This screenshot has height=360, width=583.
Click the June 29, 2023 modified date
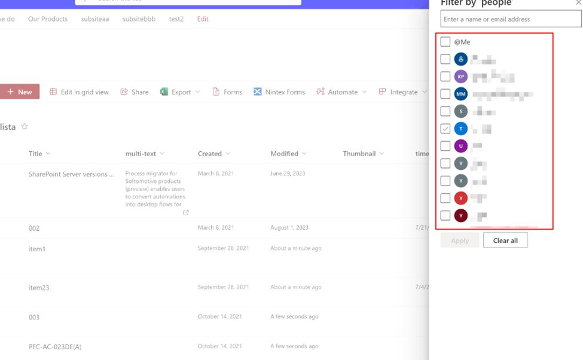[x=288, y=173]
